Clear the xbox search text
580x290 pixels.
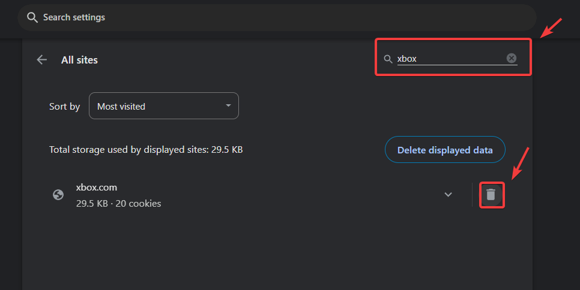511,58
